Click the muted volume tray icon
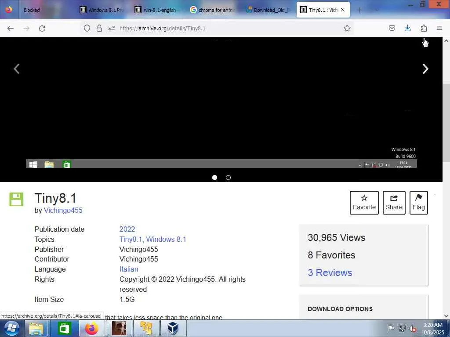 pyautogui.click(x=413, y=329)
